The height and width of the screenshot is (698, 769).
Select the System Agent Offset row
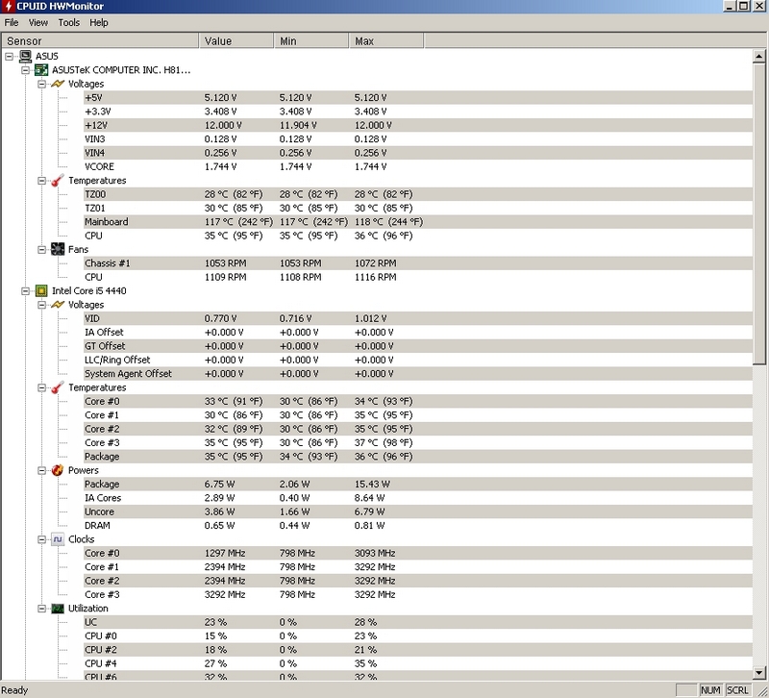[x=418, y=374]
